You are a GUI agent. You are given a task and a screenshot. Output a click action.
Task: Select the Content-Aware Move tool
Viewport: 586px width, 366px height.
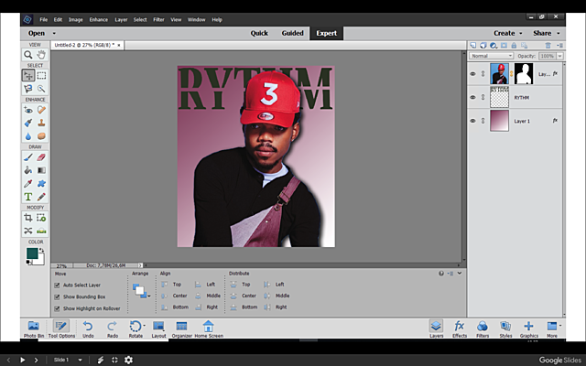coord(28,231)
